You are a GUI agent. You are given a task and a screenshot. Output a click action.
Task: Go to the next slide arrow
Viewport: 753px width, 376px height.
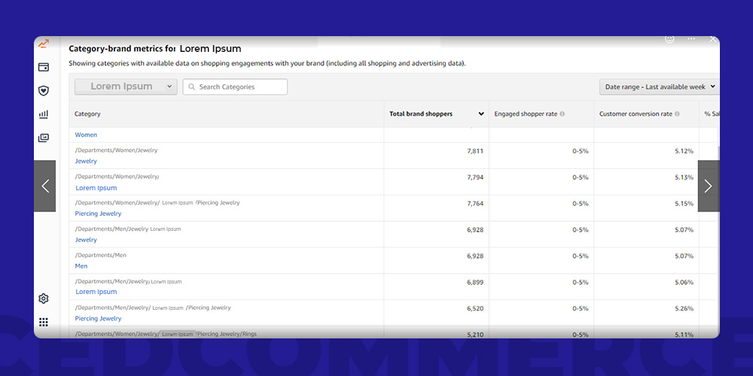[x=709, y=186]
